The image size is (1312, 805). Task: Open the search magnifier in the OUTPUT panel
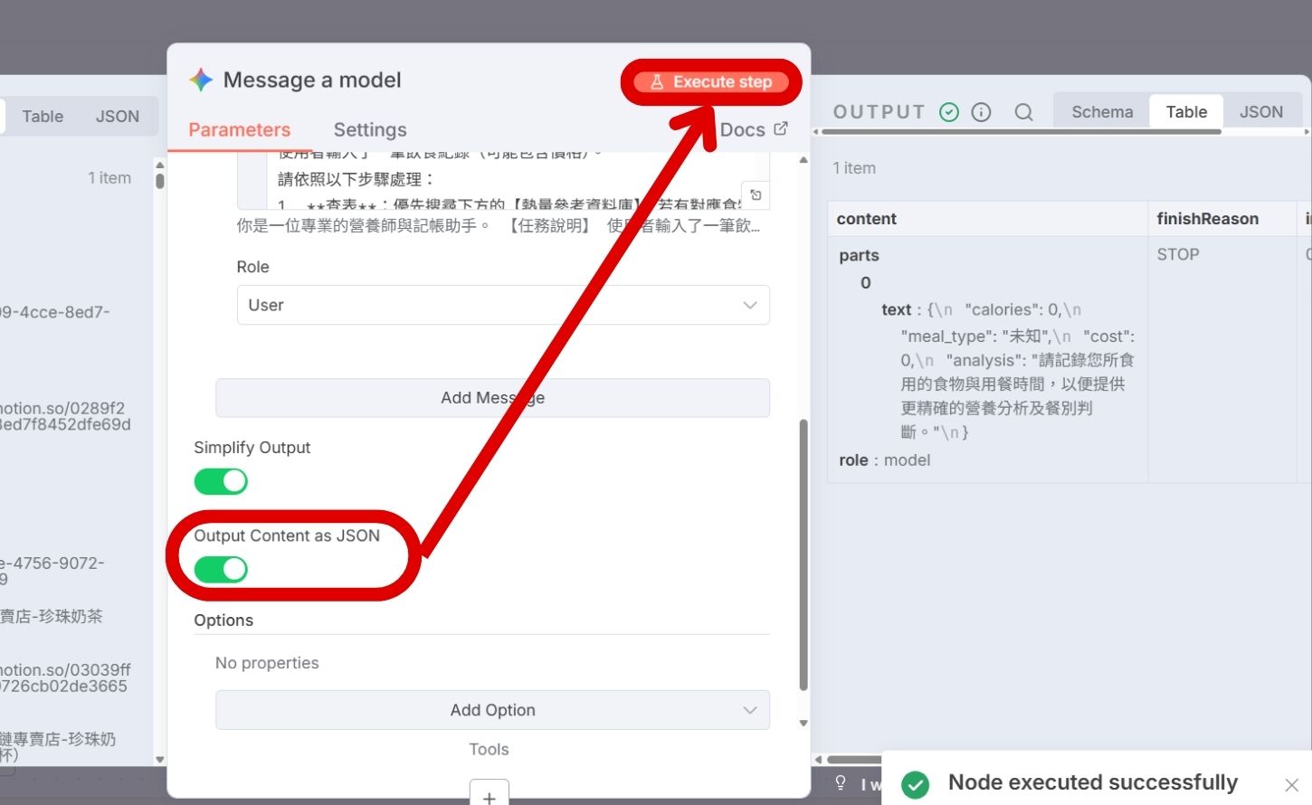tap(1023, 112)
